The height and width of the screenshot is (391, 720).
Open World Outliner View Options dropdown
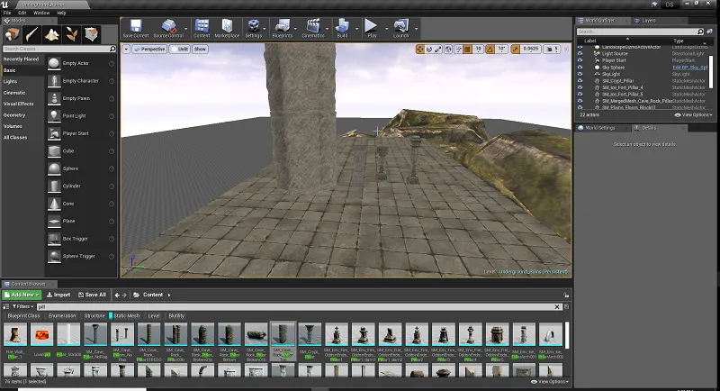click(693, 114)
